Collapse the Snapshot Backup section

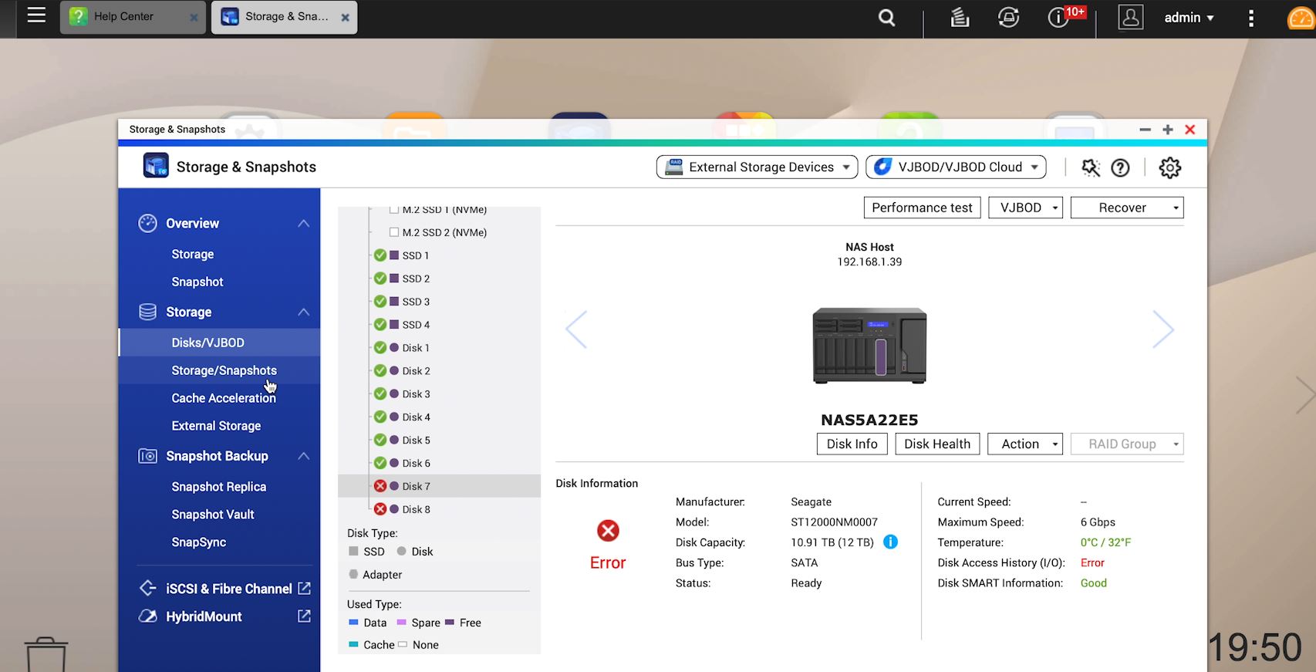click(x=303, y=456)
